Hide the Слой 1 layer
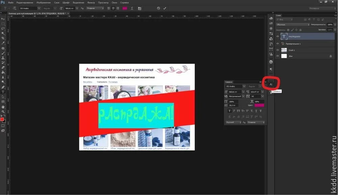Image resolution: width=338 pixels, height=195 pixels. click(x=277, y=50)
